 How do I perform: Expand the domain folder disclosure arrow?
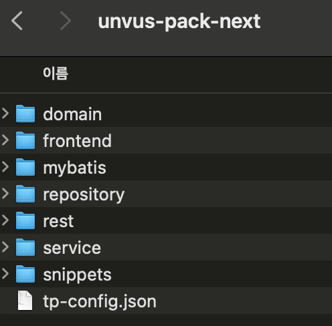tap(5, 113)
